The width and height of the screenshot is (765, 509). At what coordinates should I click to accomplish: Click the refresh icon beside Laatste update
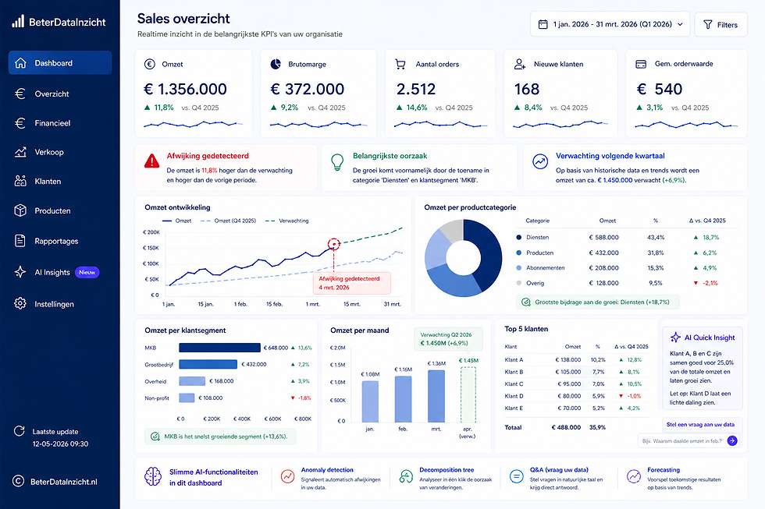pos(19,431)
